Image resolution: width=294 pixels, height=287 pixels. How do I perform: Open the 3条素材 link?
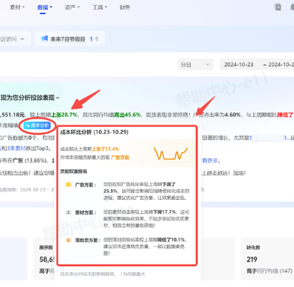(x=16, y=148)
